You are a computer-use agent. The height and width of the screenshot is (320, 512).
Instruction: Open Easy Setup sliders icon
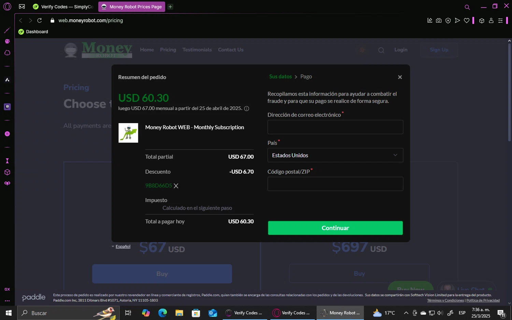tap(500, 20)
